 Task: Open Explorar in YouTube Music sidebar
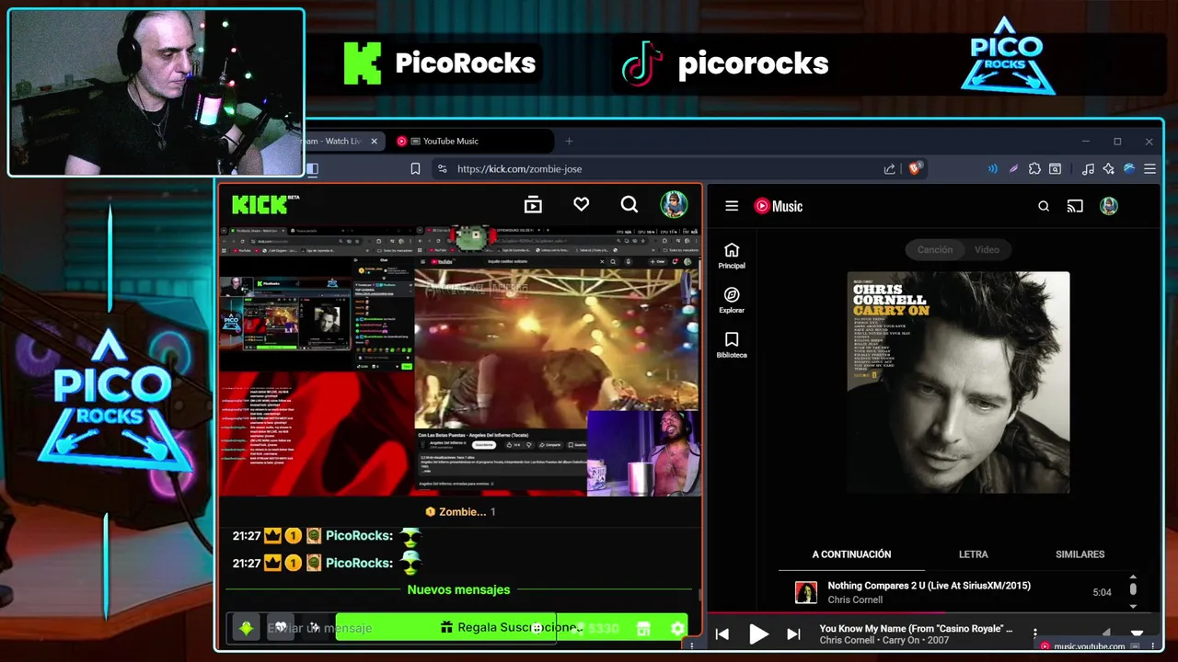click(732, 300)
